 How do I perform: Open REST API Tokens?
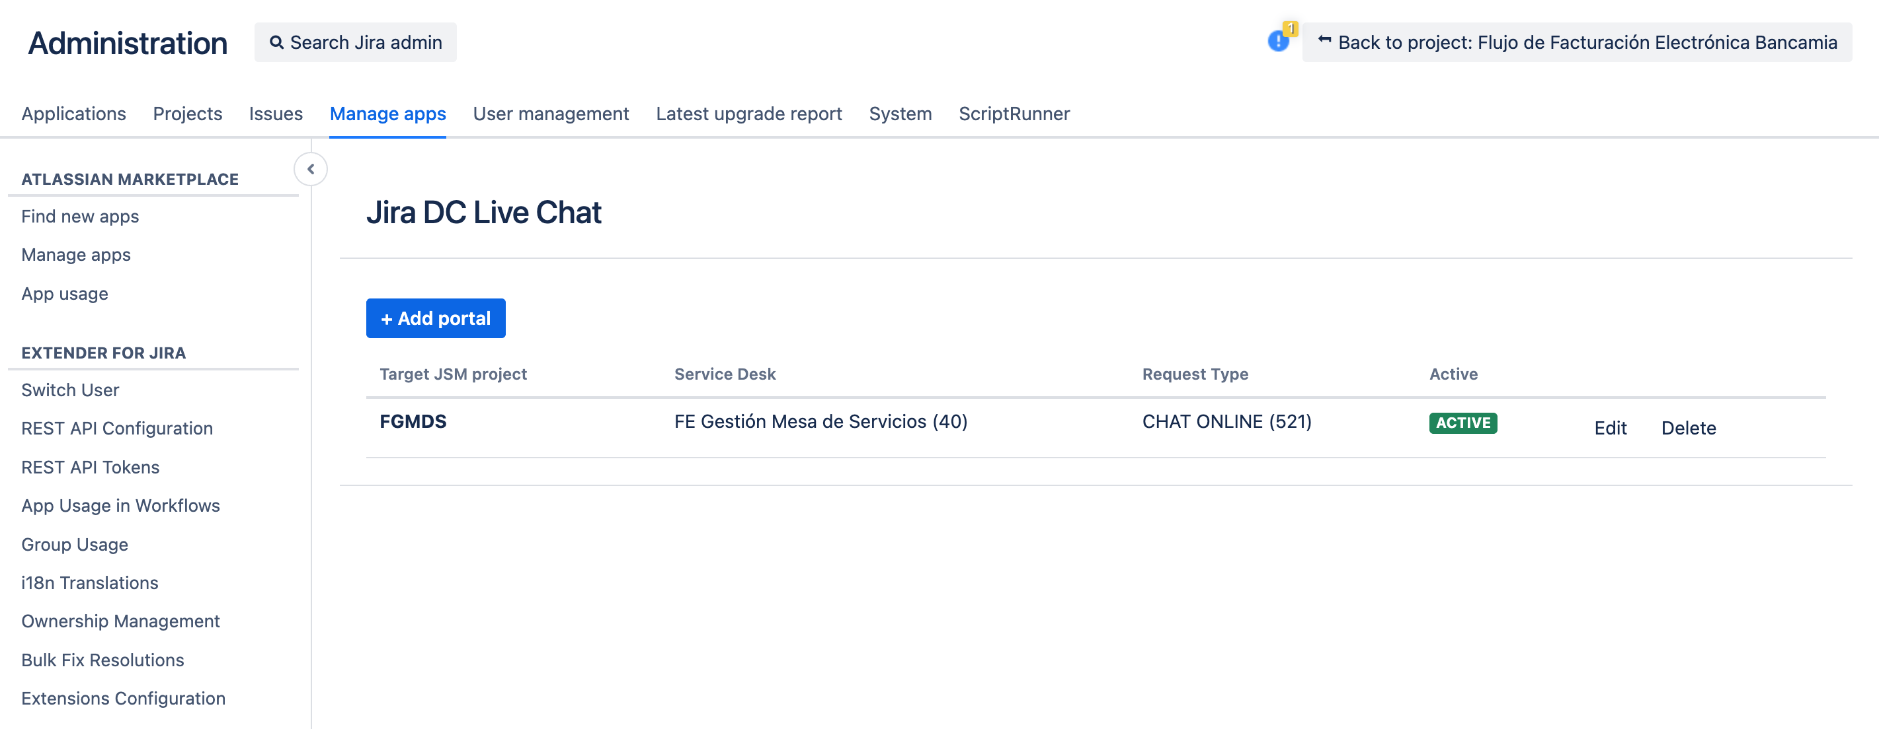coord(91,468)
